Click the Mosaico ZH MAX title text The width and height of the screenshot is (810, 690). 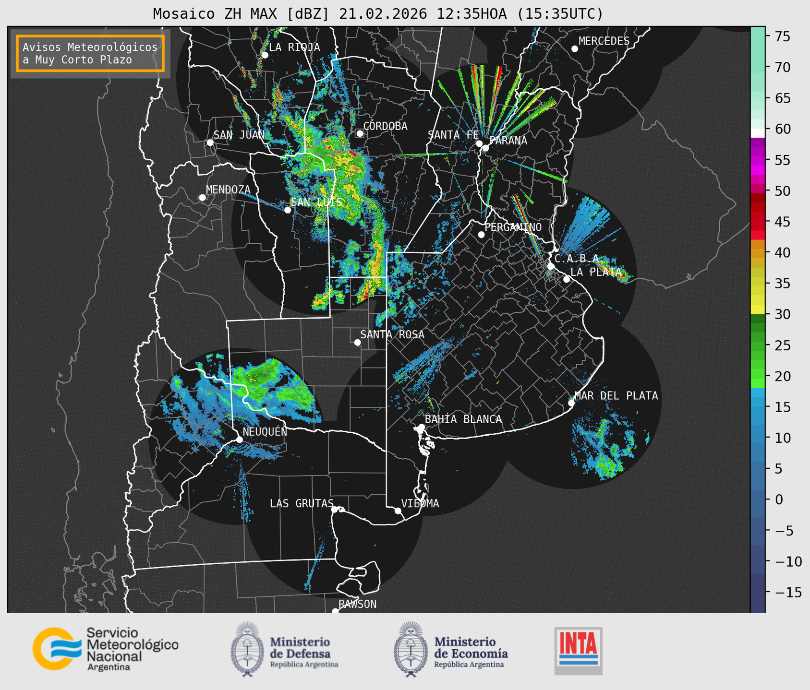pos(378,14)
